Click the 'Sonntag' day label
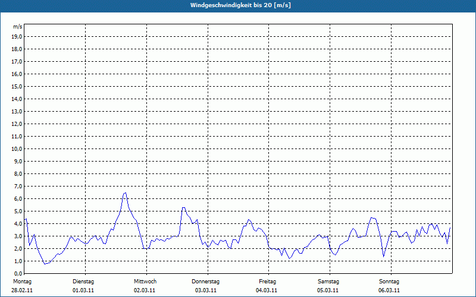The height and width of the screenshot is (297, 476). 389,282
